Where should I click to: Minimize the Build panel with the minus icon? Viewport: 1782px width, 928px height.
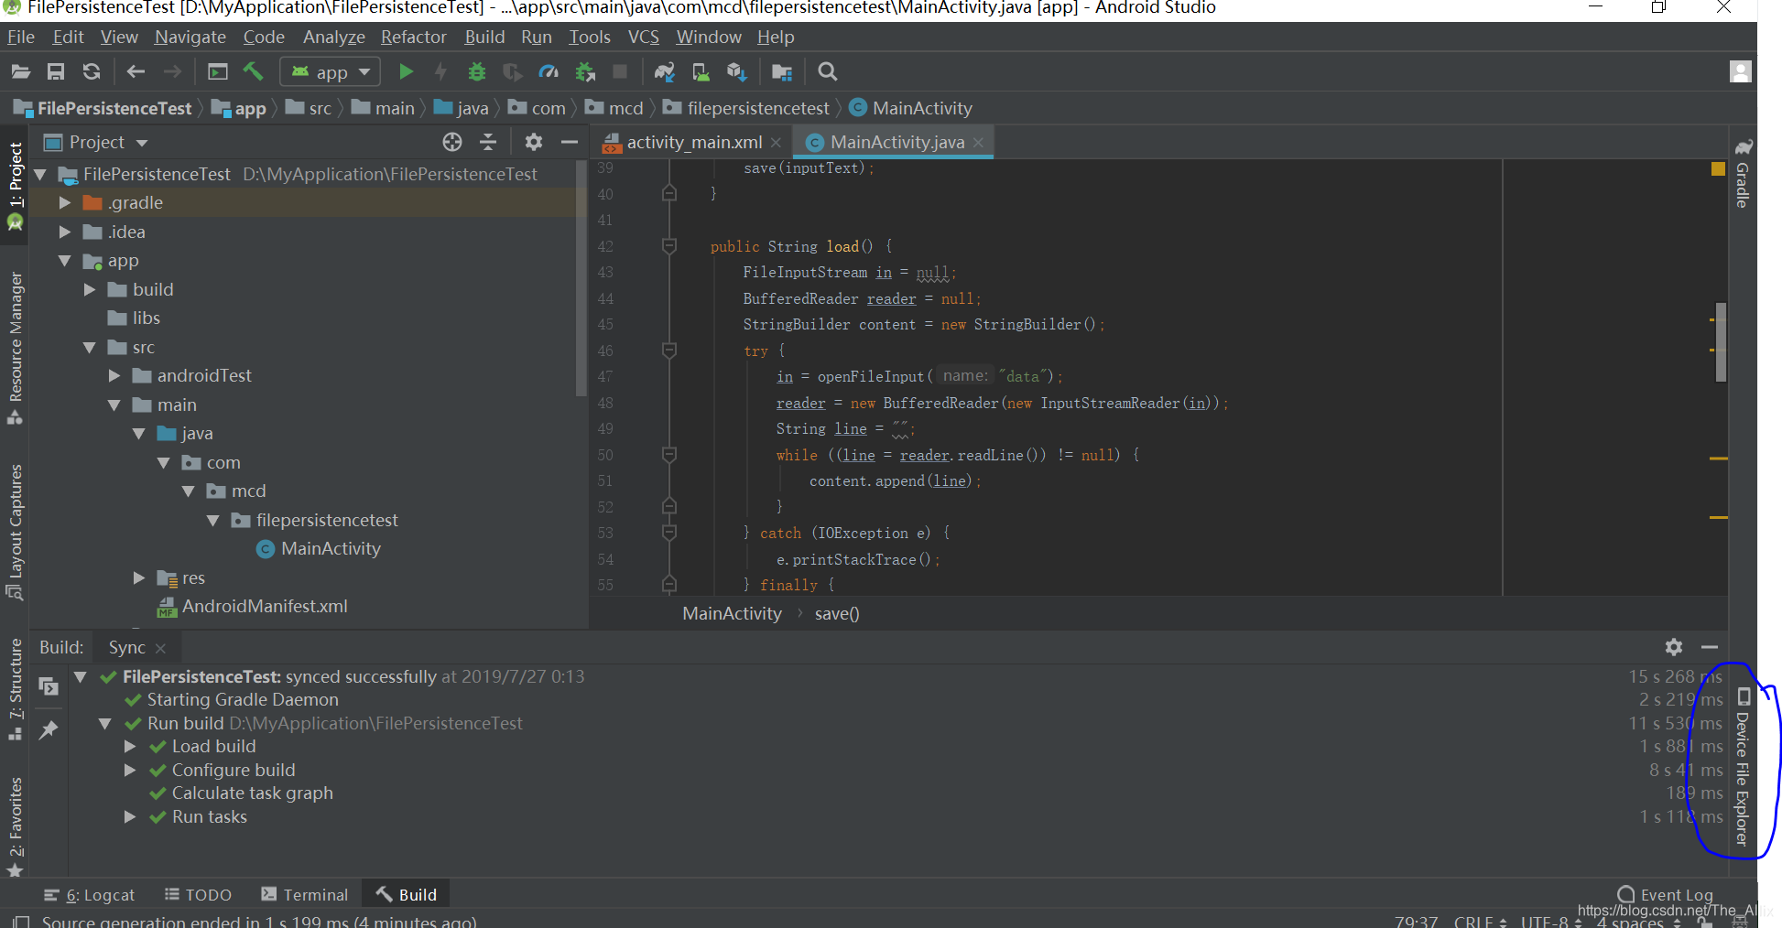coord(1710,647)
